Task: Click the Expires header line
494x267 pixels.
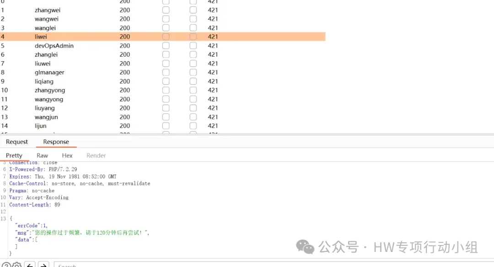Action: [x=63, y=177]
